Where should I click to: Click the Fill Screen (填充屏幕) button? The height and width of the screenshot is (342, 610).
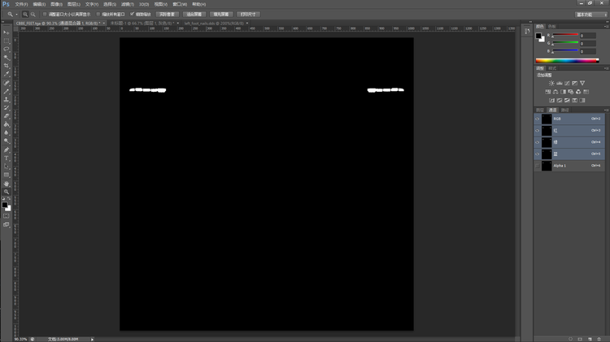click(x=221, y=15)
